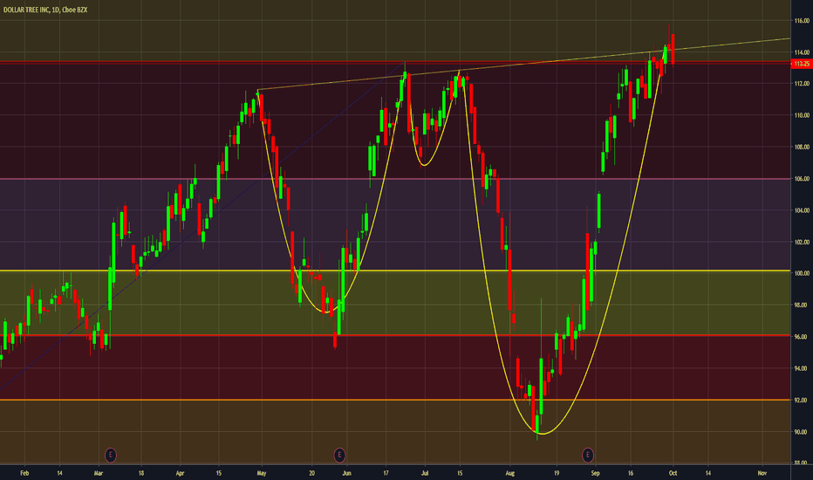Viewport: 813px width, 480px height.
Task: Click the 100.00 price axis label
Action: pos(802,273)
